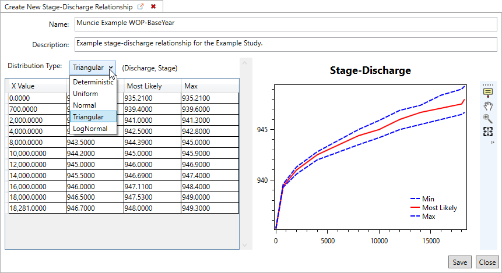502x273 pixels.
Task: Expand the chart toolbar overflow arrow
Action: (x=492, y=142)
